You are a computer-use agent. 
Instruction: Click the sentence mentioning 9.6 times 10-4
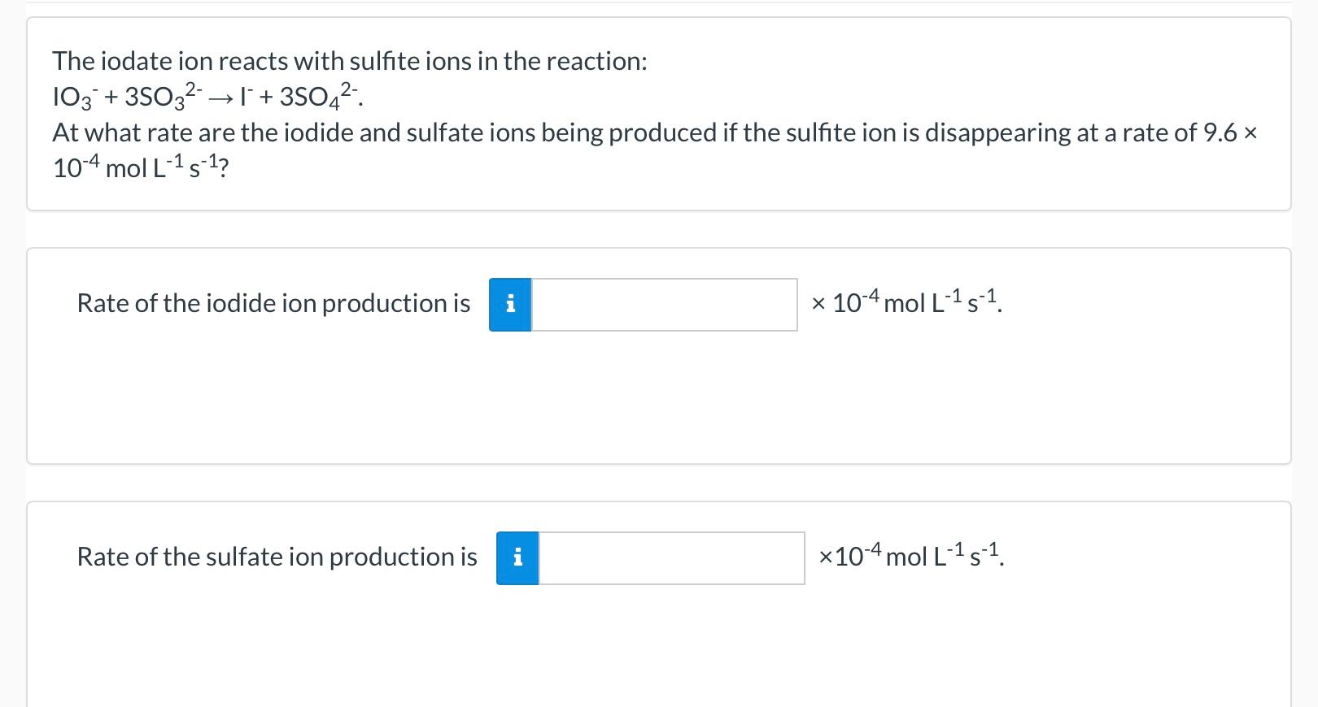click(651, 132)
